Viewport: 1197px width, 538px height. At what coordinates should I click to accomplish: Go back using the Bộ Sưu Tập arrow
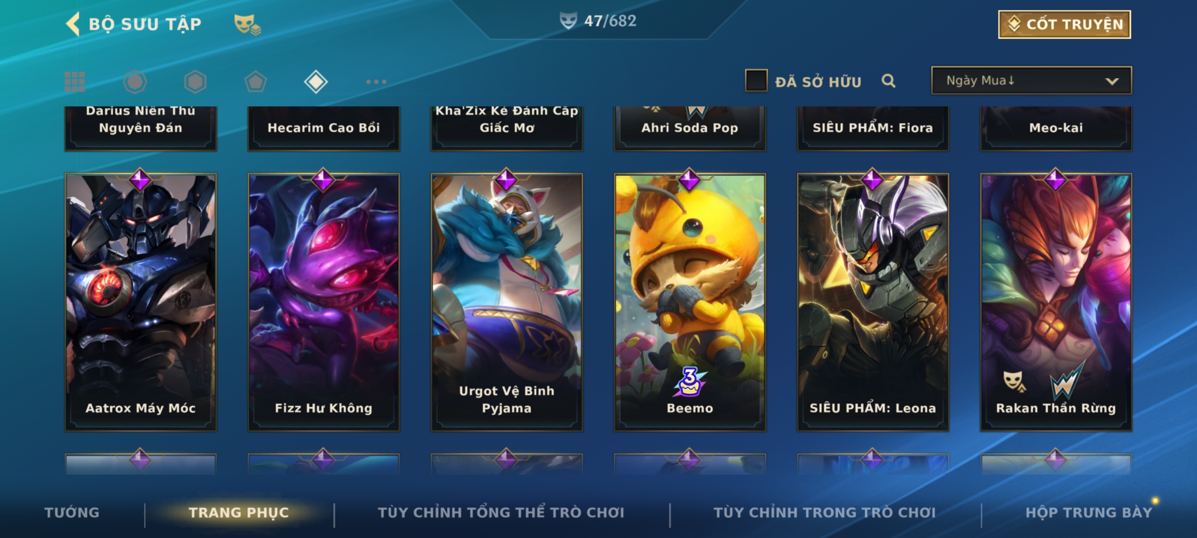(x=73, y=24)
